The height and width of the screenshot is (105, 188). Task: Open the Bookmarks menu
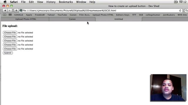pos(66,2)
